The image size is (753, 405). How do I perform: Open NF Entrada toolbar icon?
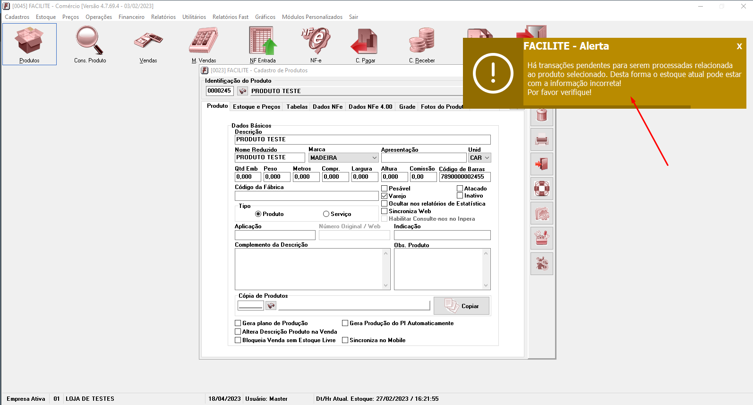(263, 44)
